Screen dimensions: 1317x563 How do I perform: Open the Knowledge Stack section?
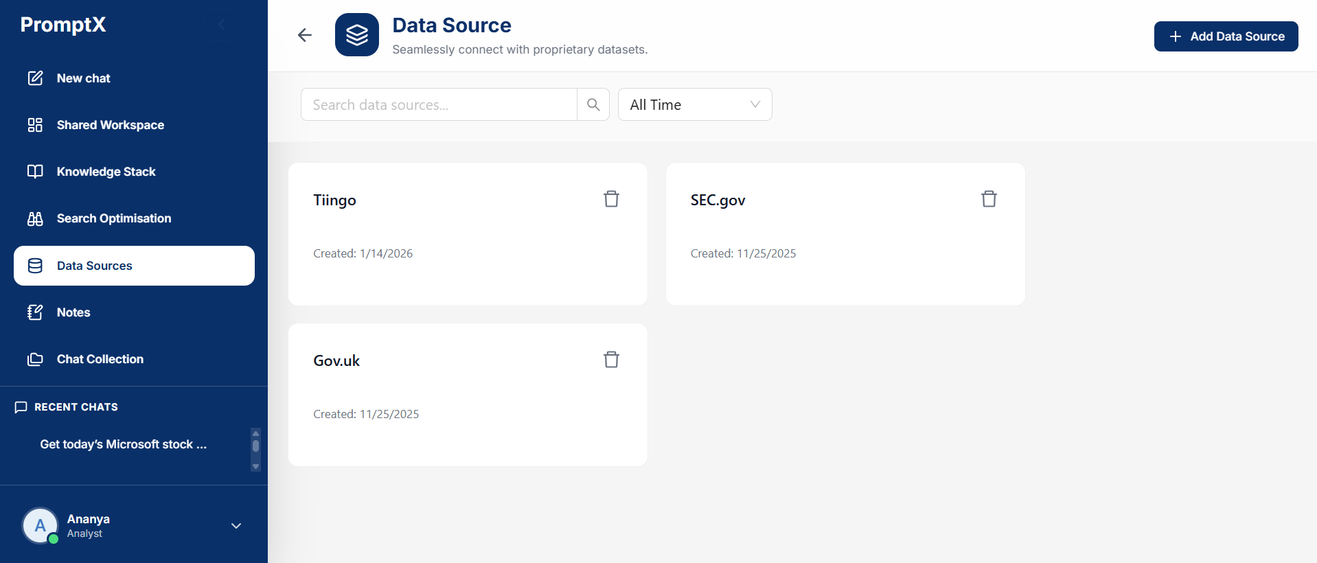tap(106, 172)
